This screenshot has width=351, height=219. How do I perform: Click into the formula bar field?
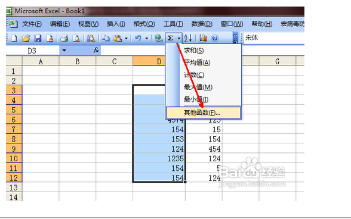point(133,51)
